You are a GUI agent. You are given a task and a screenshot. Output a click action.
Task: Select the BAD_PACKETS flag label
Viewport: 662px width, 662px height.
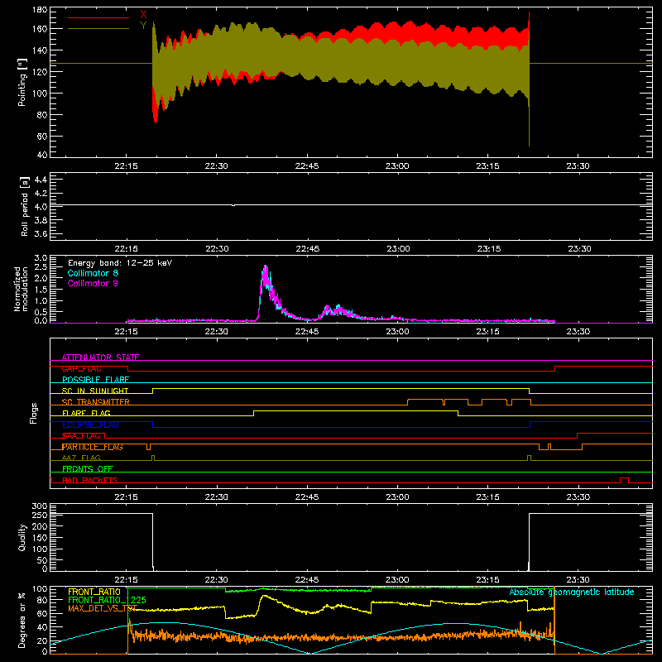[x=90, y=480]
